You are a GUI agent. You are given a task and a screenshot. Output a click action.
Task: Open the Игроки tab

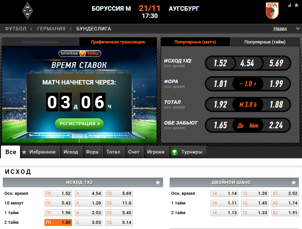click(x=156, y=152)
